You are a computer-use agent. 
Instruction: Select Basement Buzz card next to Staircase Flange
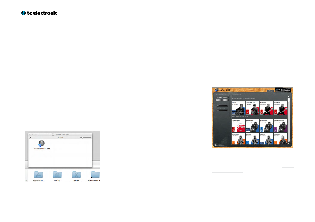(266, 125)
